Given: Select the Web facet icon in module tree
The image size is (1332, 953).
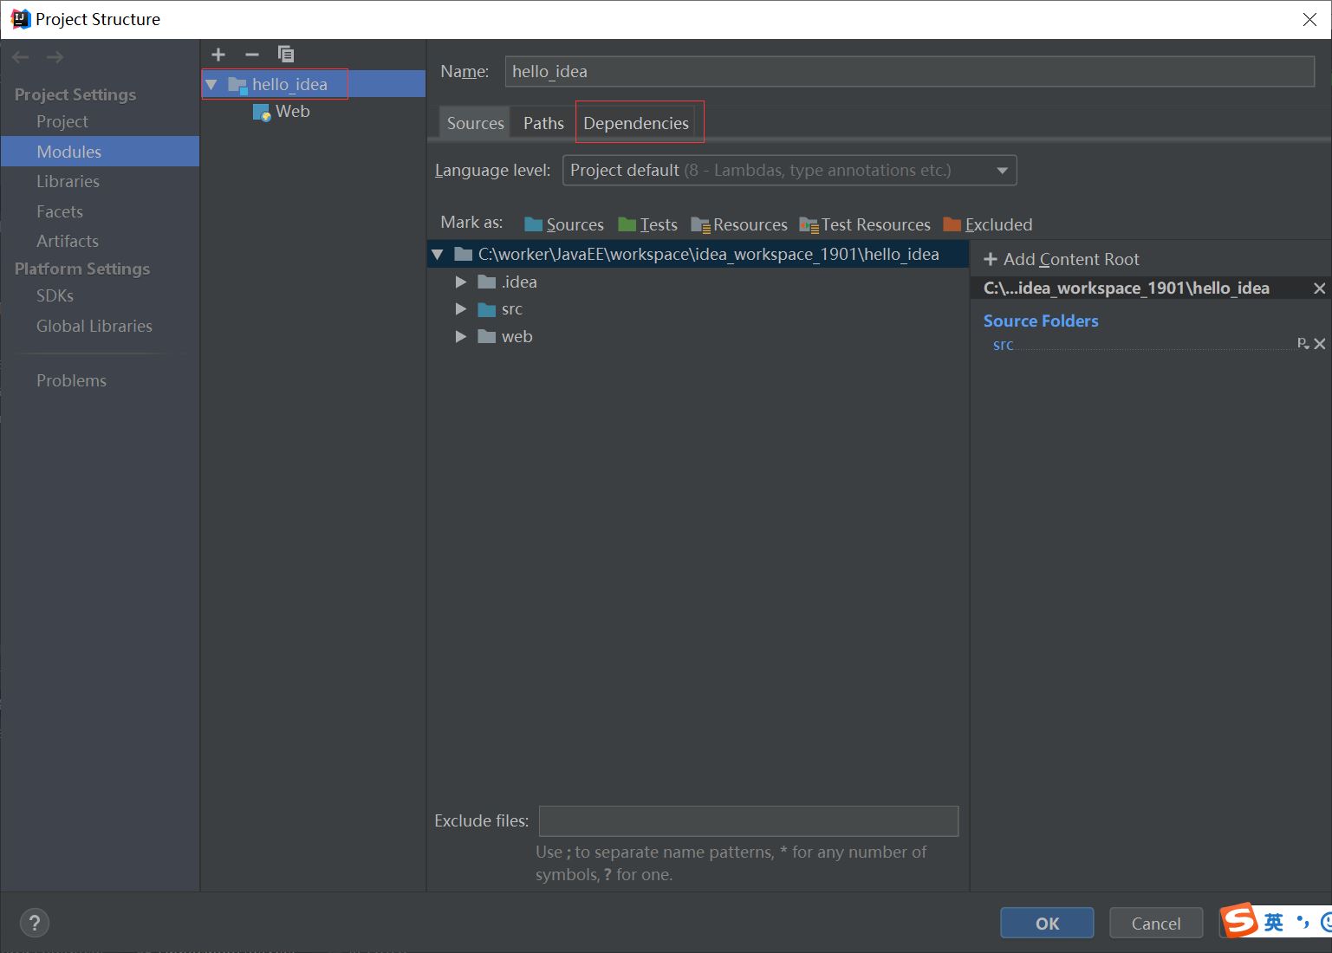Looking at the screenshot, I should point(262,113).
